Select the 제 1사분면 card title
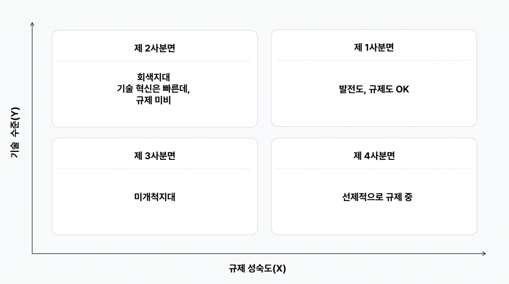 374,48
